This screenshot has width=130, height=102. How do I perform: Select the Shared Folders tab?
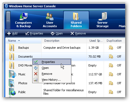click(76, 20)
